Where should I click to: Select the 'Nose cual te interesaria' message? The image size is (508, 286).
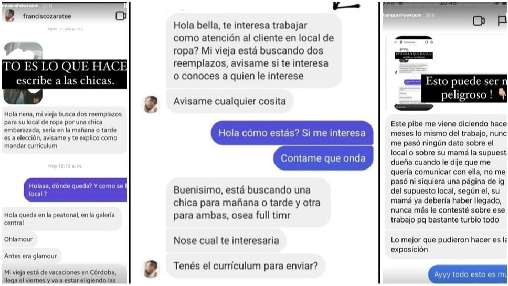click(x=226, y=240)
